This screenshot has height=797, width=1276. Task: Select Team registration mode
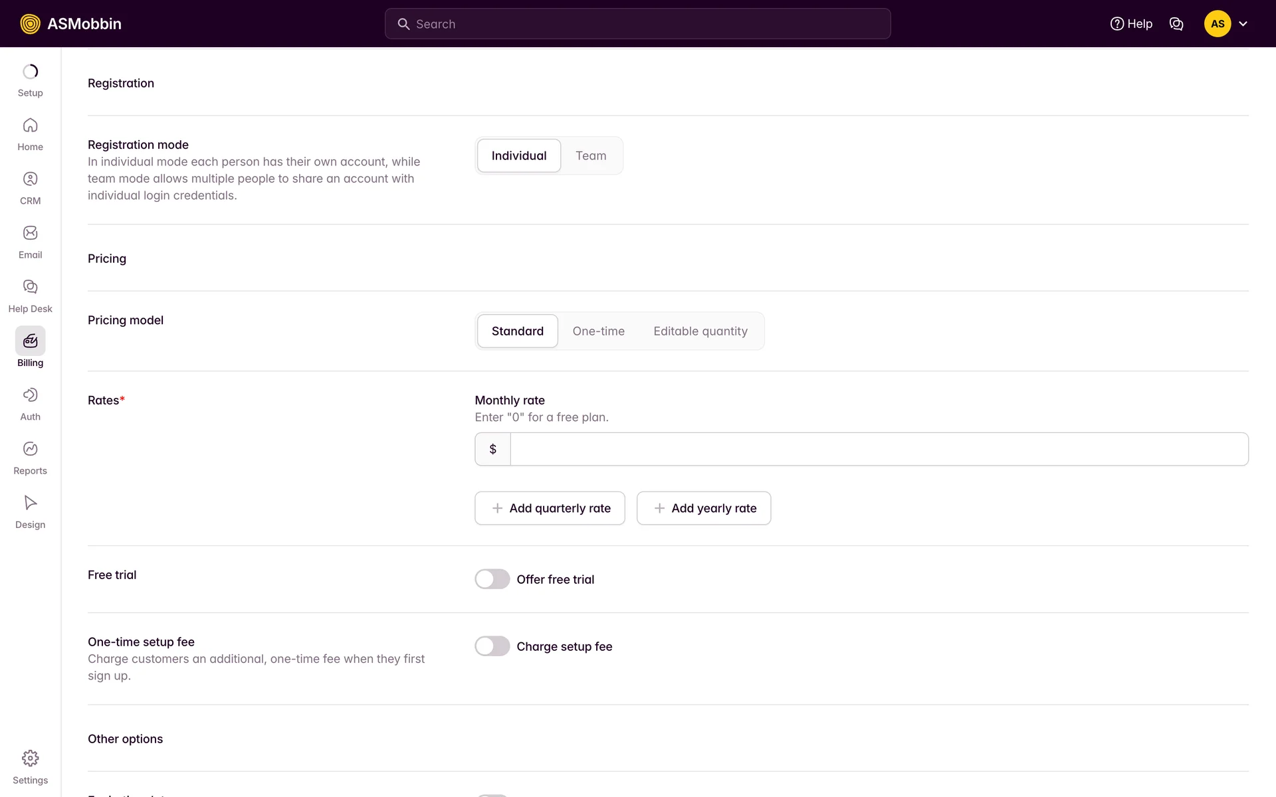pos(590,155)
